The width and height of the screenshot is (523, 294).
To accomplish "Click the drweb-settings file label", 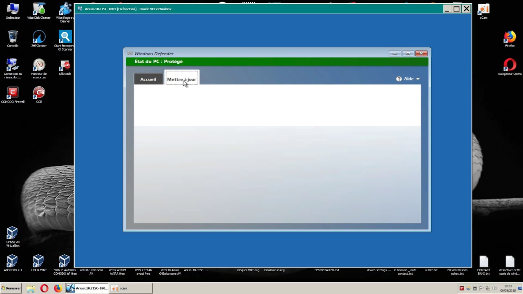I will tap(379, 270).
